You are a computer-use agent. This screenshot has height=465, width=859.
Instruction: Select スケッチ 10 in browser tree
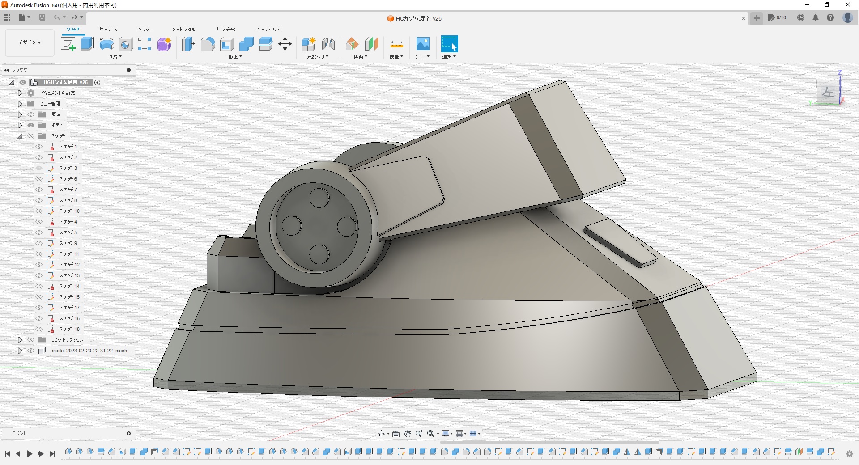coord(69,211)
